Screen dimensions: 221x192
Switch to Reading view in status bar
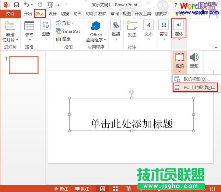click(128, 189)
